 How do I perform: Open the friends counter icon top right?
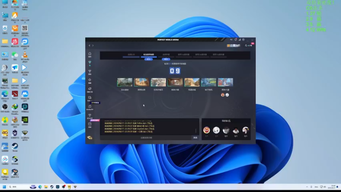[249, 46]
